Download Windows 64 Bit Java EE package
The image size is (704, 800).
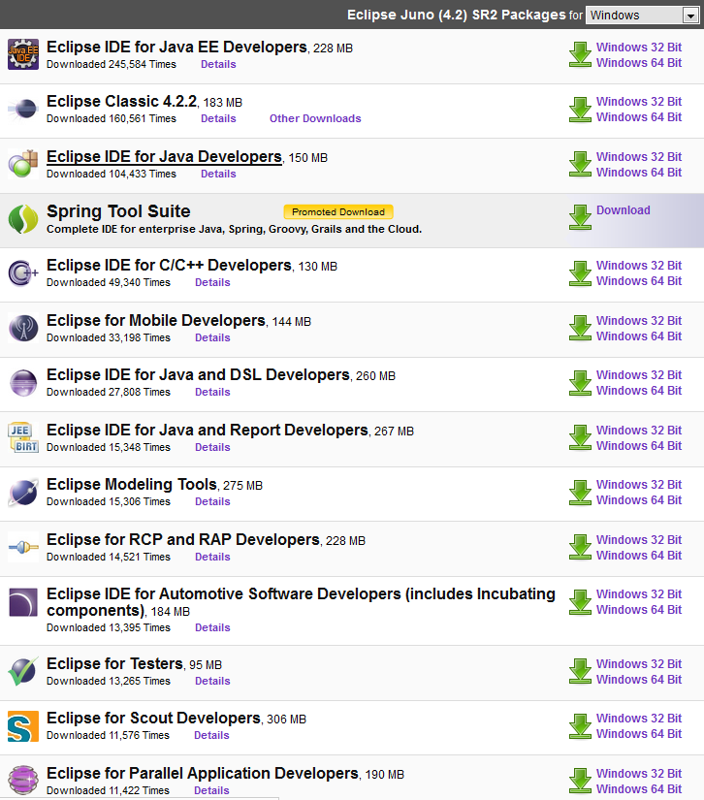coord(639,63)
